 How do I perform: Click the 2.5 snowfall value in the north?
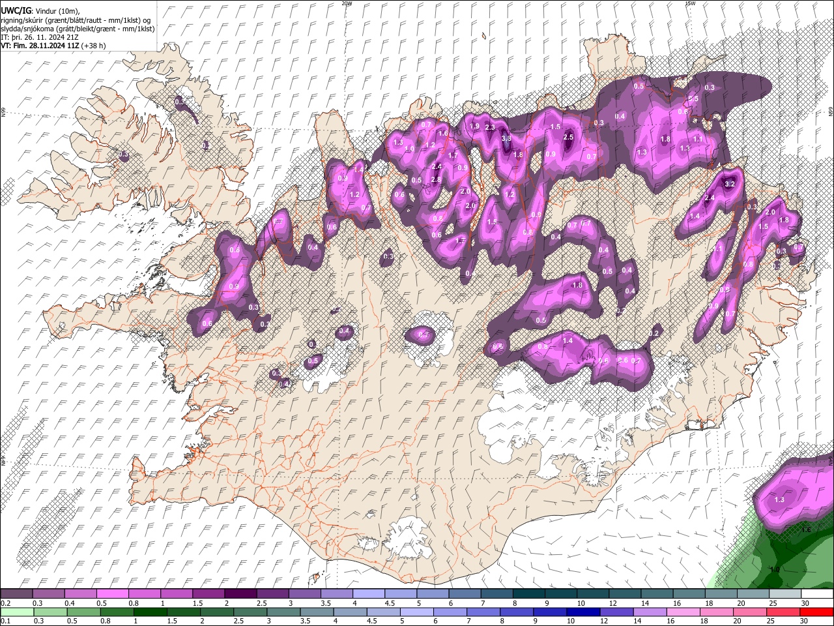pos(568,137)
